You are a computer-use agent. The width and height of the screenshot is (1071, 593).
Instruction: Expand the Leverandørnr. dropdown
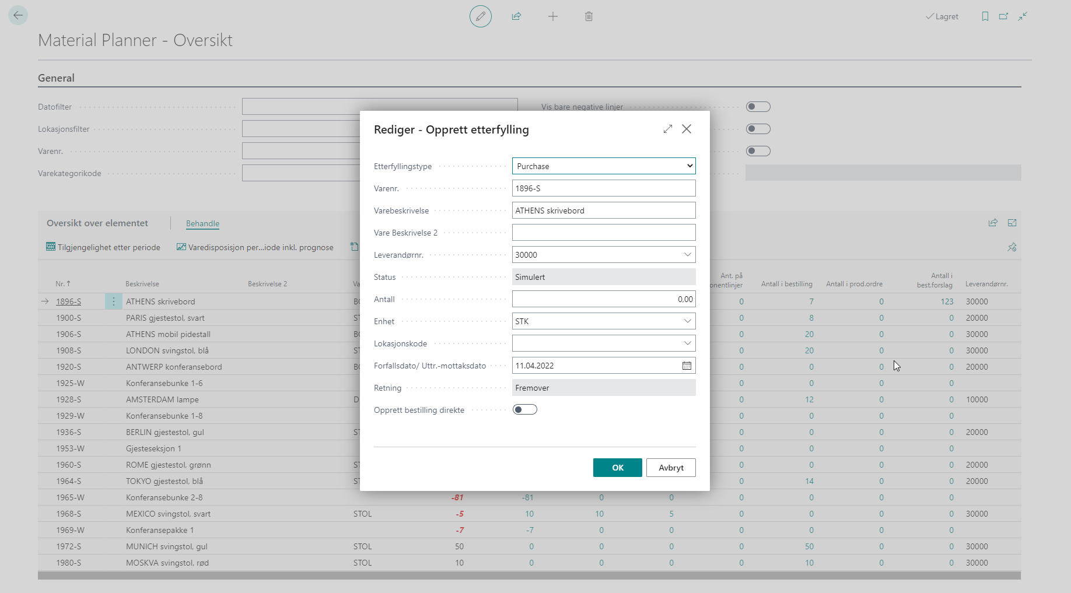687,255
